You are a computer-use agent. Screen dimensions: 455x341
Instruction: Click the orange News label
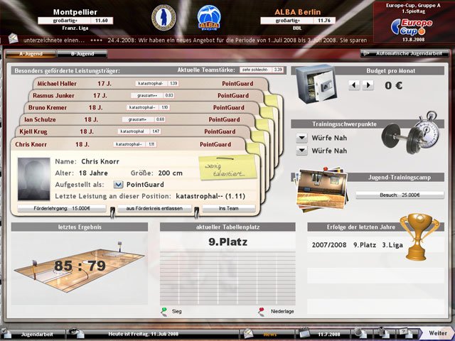click(270, 335)
